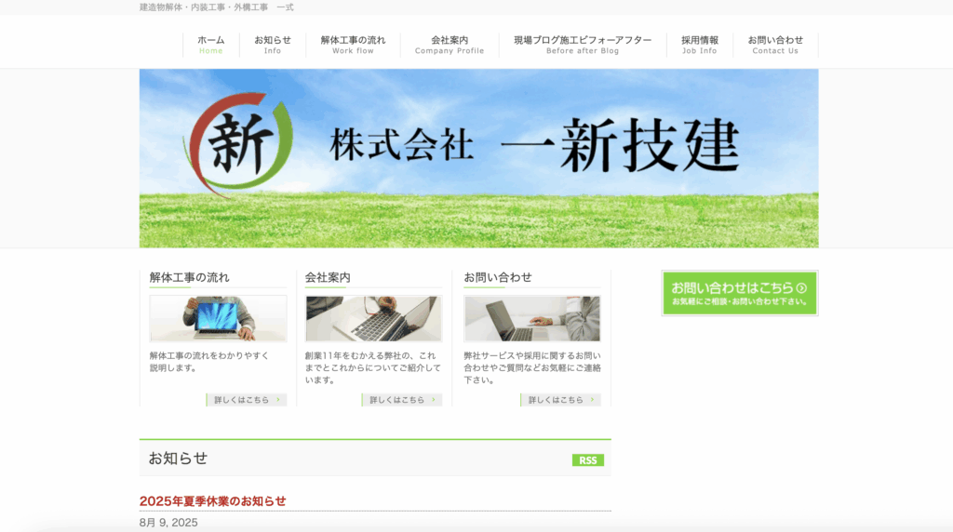953x532 pixels.
Task: Select 会社案内 Company Profile menu
Action: click(x=450, y=45)
